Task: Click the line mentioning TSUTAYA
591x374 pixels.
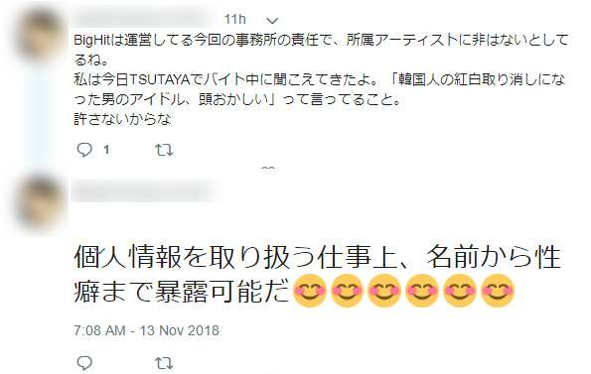Action: [x=319, y=79]
